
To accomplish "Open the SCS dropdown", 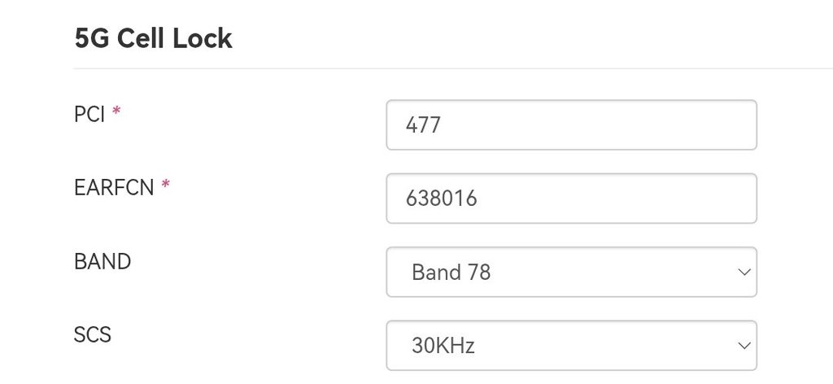I will pyautogui.click(x=571, y=346).
